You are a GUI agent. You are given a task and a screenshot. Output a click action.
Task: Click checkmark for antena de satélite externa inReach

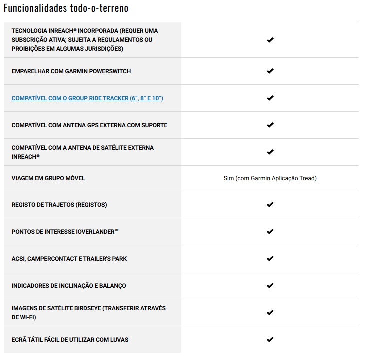click(x=270, y=152)
